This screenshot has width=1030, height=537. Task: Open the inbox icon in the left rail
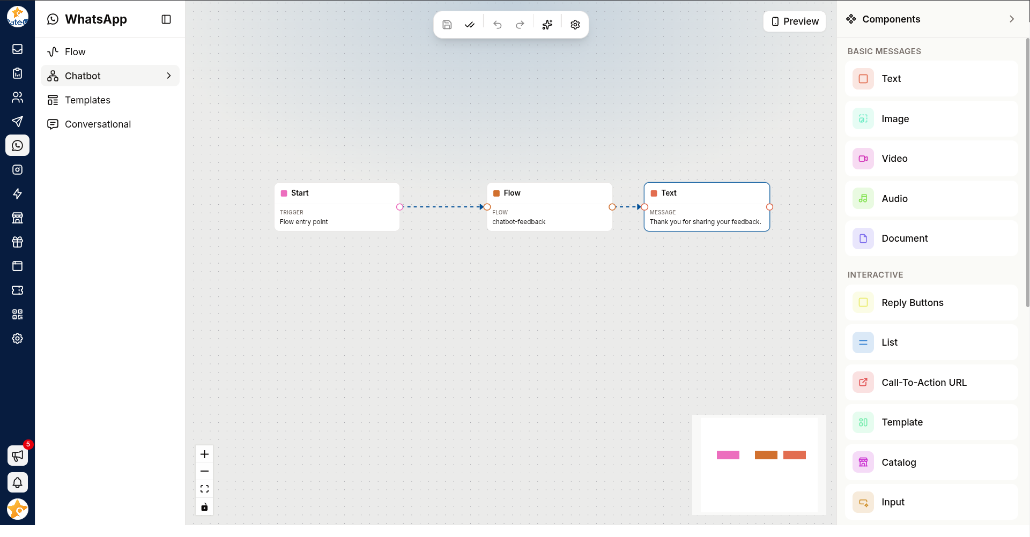[18, 49]
